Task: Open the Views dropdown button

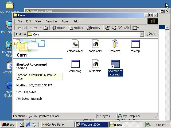Action: (135, 28)
